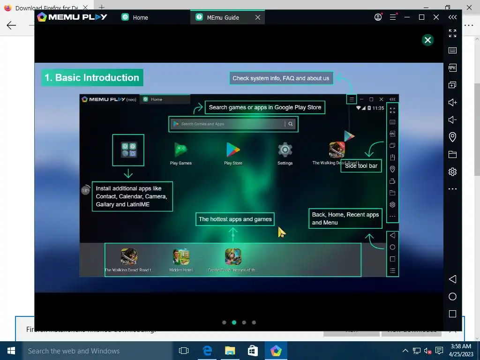Image resolution: width=480 pixels, height=360 pixels.
Task: Open Windows Start menu
Action: point(11,351)
